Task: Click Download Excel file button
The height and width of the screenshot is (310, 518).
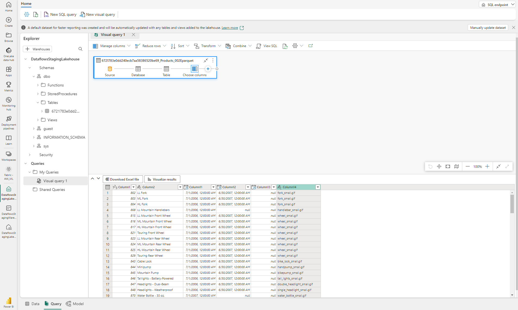Action: pyautogui.click(x=123, y=179)
